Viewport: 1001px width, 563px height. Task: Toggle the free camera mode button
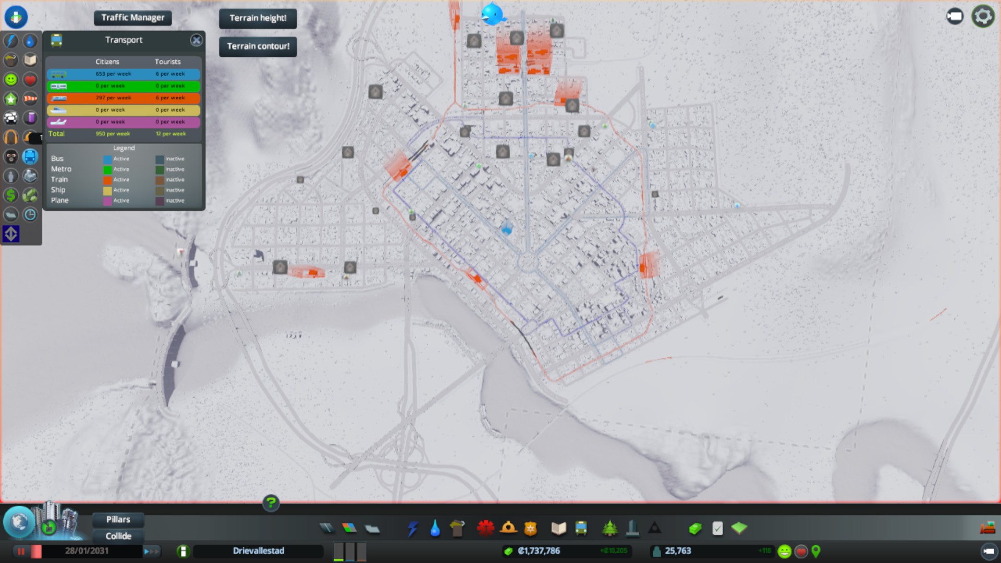(955, 17)
